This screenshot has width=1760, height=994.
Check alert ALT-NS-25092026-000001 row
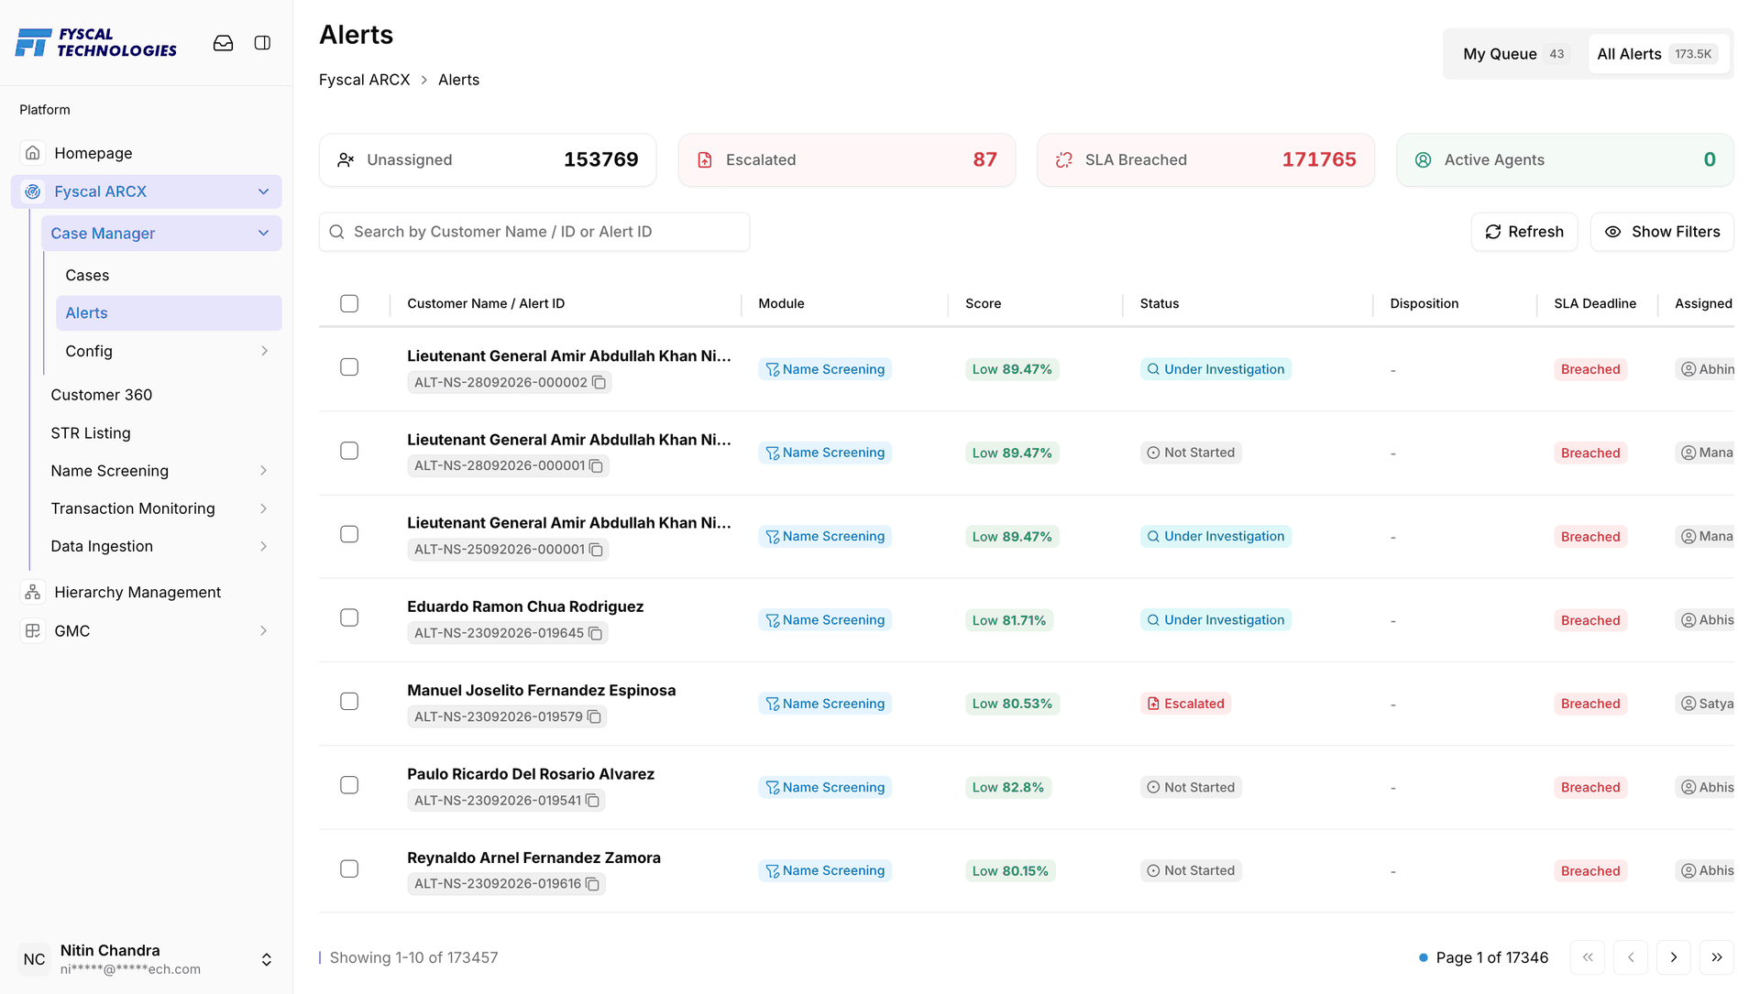click(x=349, y=534)
